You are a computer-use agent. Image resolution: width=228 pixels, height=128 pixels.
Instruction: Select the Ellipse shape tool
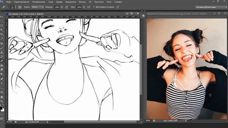tap(2, 92)
